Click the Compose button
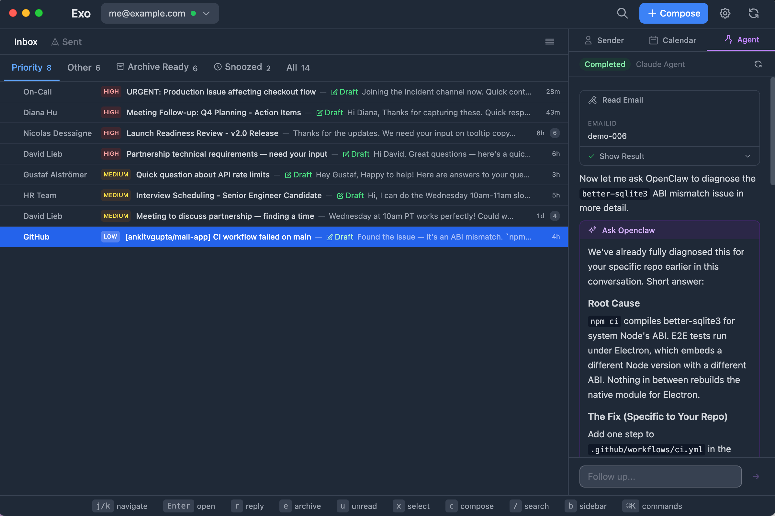Screen dimensions: 775x516 click(x=673, y=14)
